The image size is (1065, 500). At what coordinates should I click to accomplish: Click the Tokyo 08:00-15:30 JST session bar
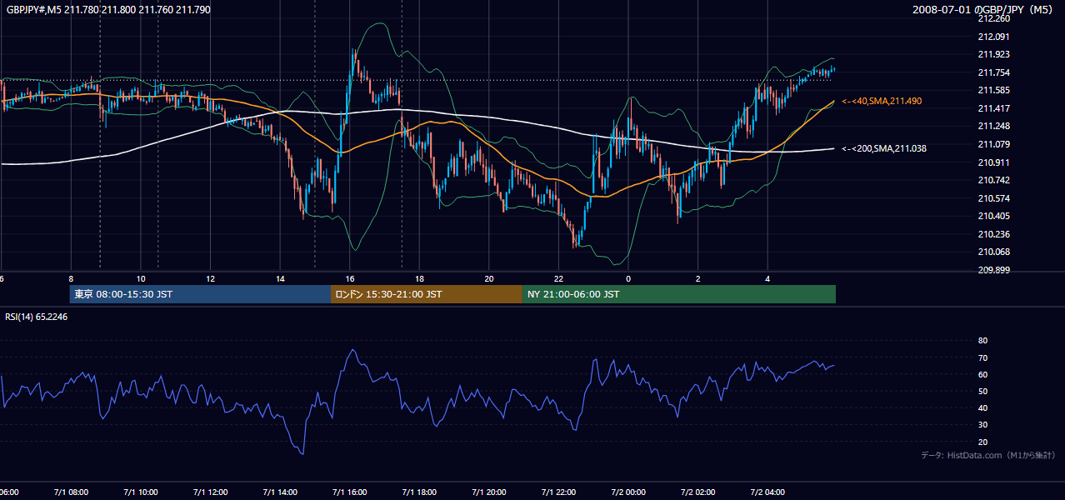(200, 294)
